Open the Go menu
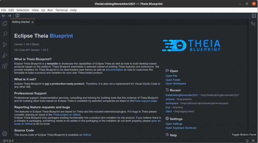Viewport: 258px width, 143px height. tap(43, 10)
